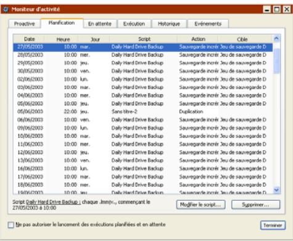This screenshot has width=293, height=241.
Task: Select the 04/06/2003 row
Action: 143,95
